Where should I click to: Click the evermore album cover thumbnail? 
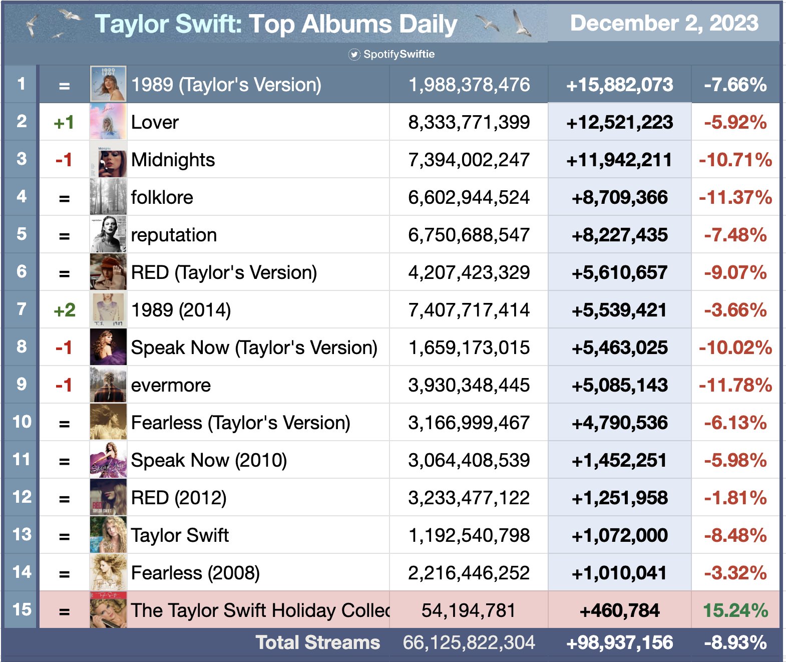tap(108, 385)
